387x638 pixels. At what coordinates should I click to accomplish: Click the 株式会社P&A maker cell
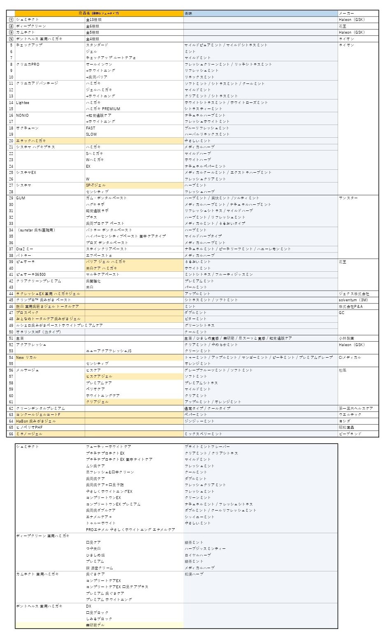pyautogui.click(x=358, y=307)
